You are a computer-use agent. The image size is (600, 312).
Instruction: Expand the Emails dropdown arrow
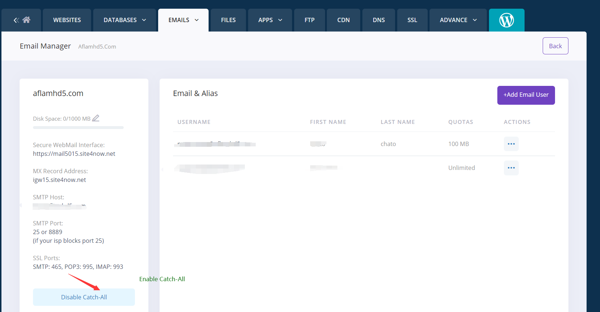(197, 20)
